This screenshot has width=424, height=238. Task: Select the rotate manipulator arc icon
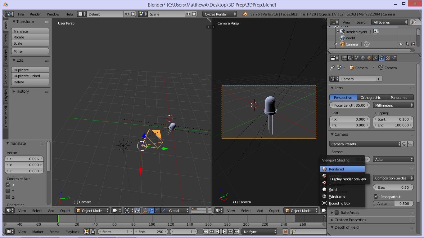[157, 210]
